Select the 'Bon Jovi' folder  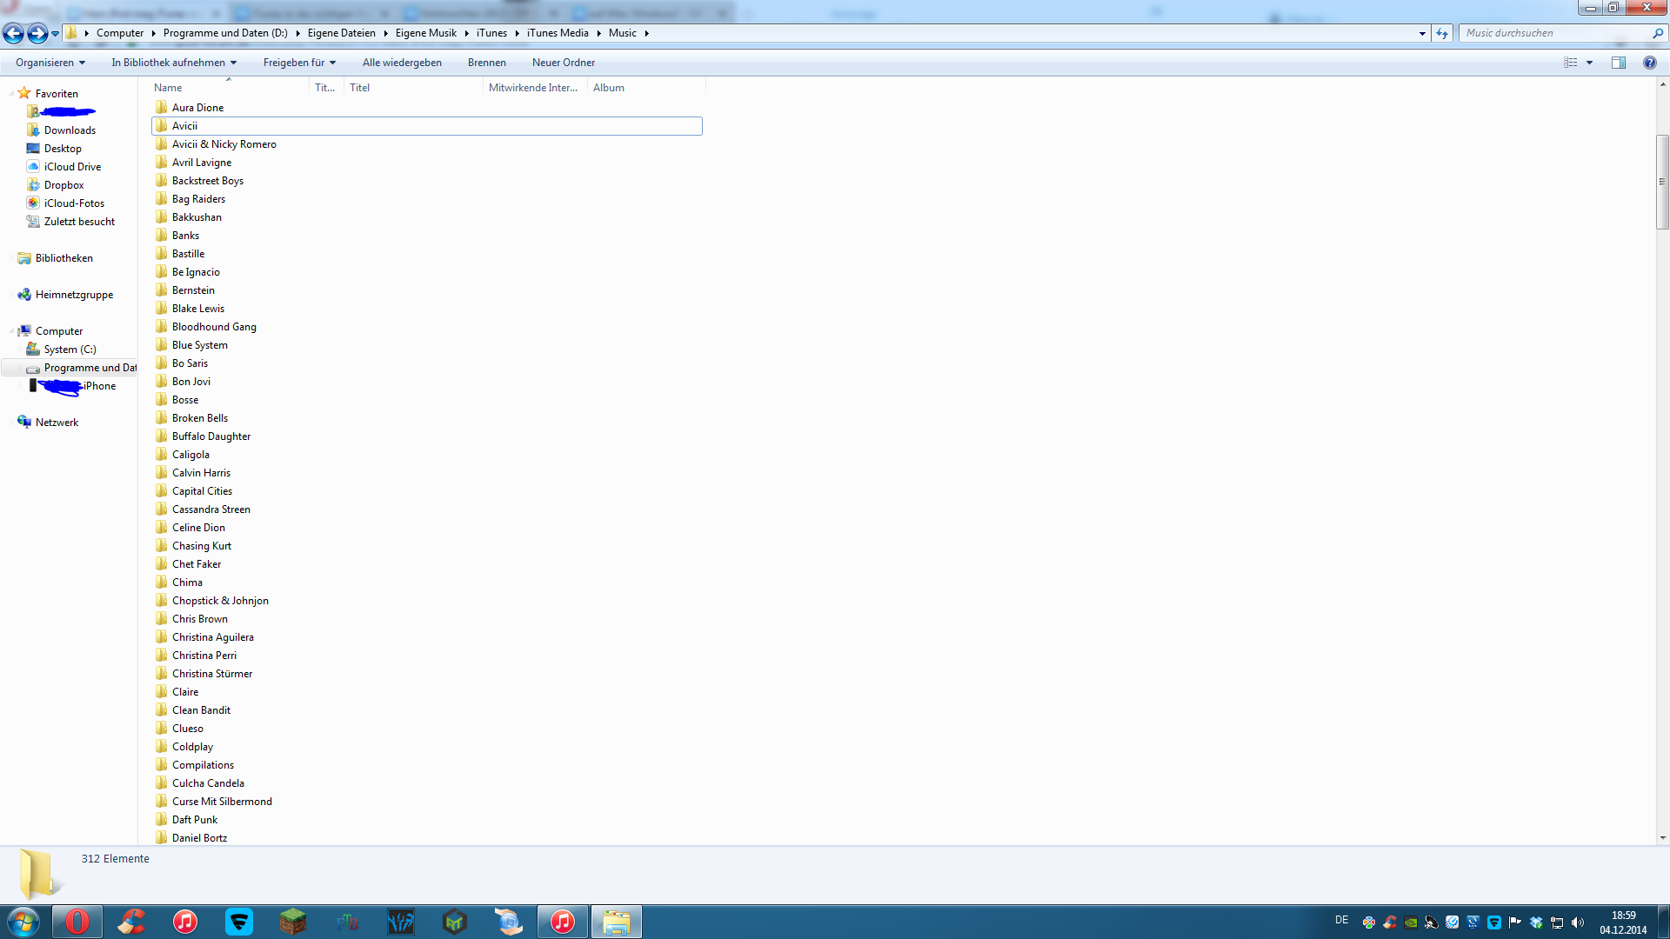coord(190,382)
